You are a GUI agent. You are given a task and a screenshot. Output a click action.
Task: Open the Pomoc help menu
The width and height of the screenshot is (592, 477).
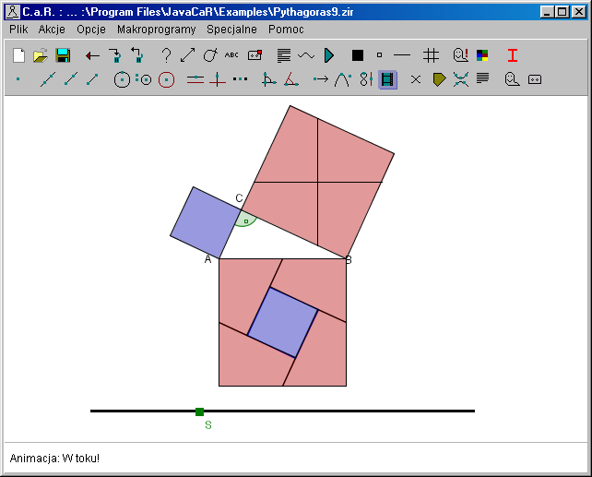click(286, 30)
